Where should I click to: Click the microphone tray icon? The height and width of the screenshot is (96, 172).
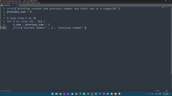(149, 94)
